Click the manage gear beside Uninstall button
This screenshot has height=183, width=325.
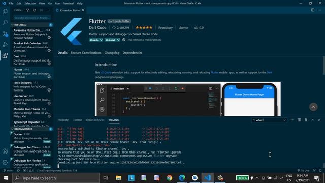click(x=124, y=40)
